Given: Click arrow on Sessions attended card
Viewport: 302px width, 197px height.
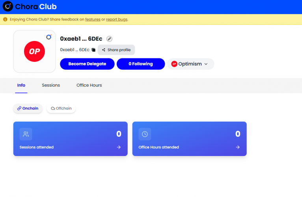Looking at the screenshot, I should (119, 147).
